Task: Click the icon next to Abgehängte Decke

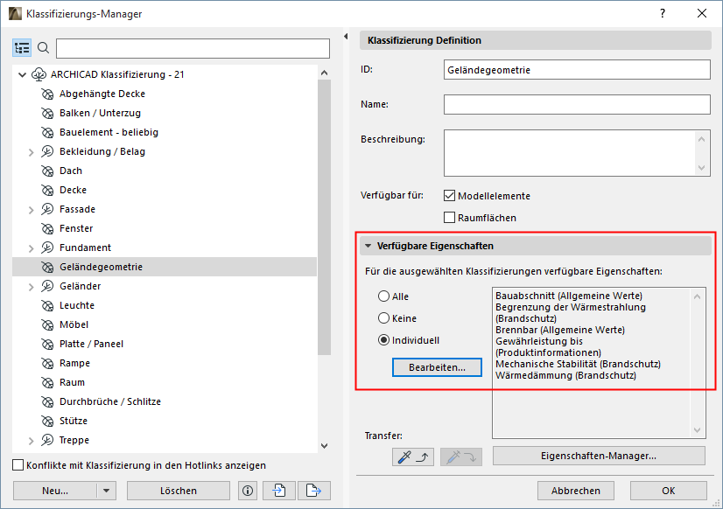Action: pyautogui.click(x=47, y=94)
